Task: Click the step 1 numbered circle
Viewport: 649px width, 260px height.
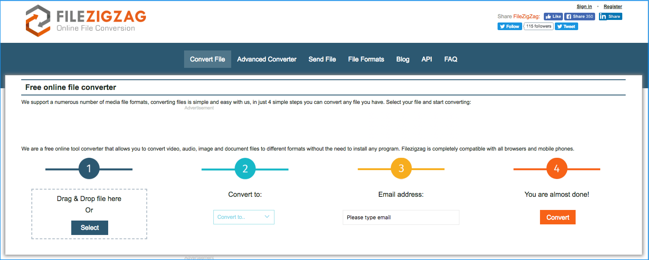Action: tap(89, 169)
